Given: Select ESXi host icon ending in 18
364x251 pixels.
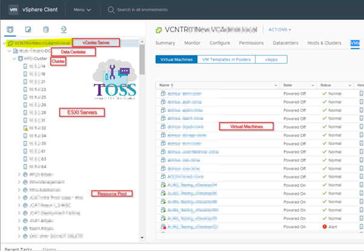Looking at the screenshot, I should [x=25, y=74].
